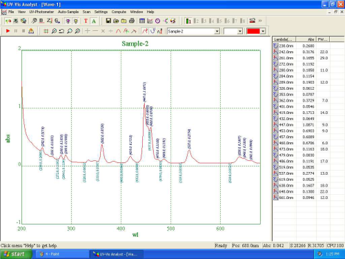The image size is (345, 259).
Task: Click the magnifier search icon on top toolbar
Action: (34, 21)
